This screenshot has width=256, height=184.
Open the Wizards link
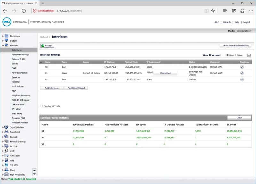[x=227, y=22]
